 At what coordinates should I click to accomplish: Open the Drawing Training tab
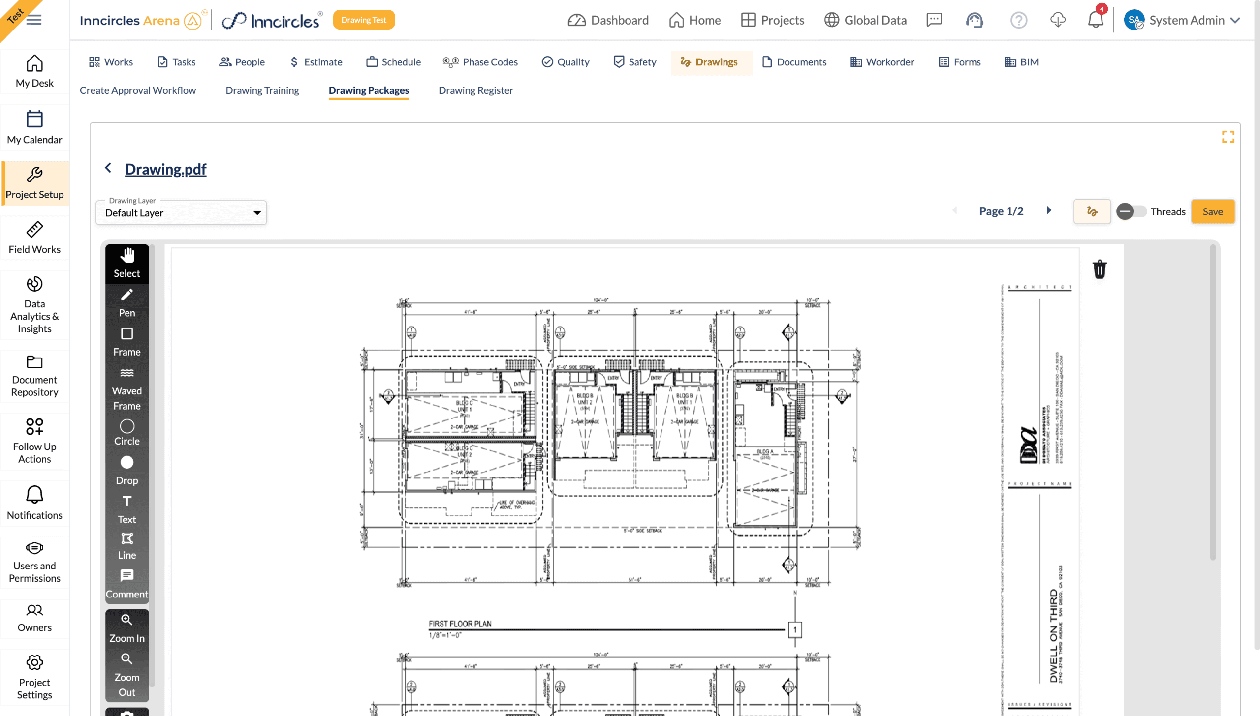click(x=262, y=90)
